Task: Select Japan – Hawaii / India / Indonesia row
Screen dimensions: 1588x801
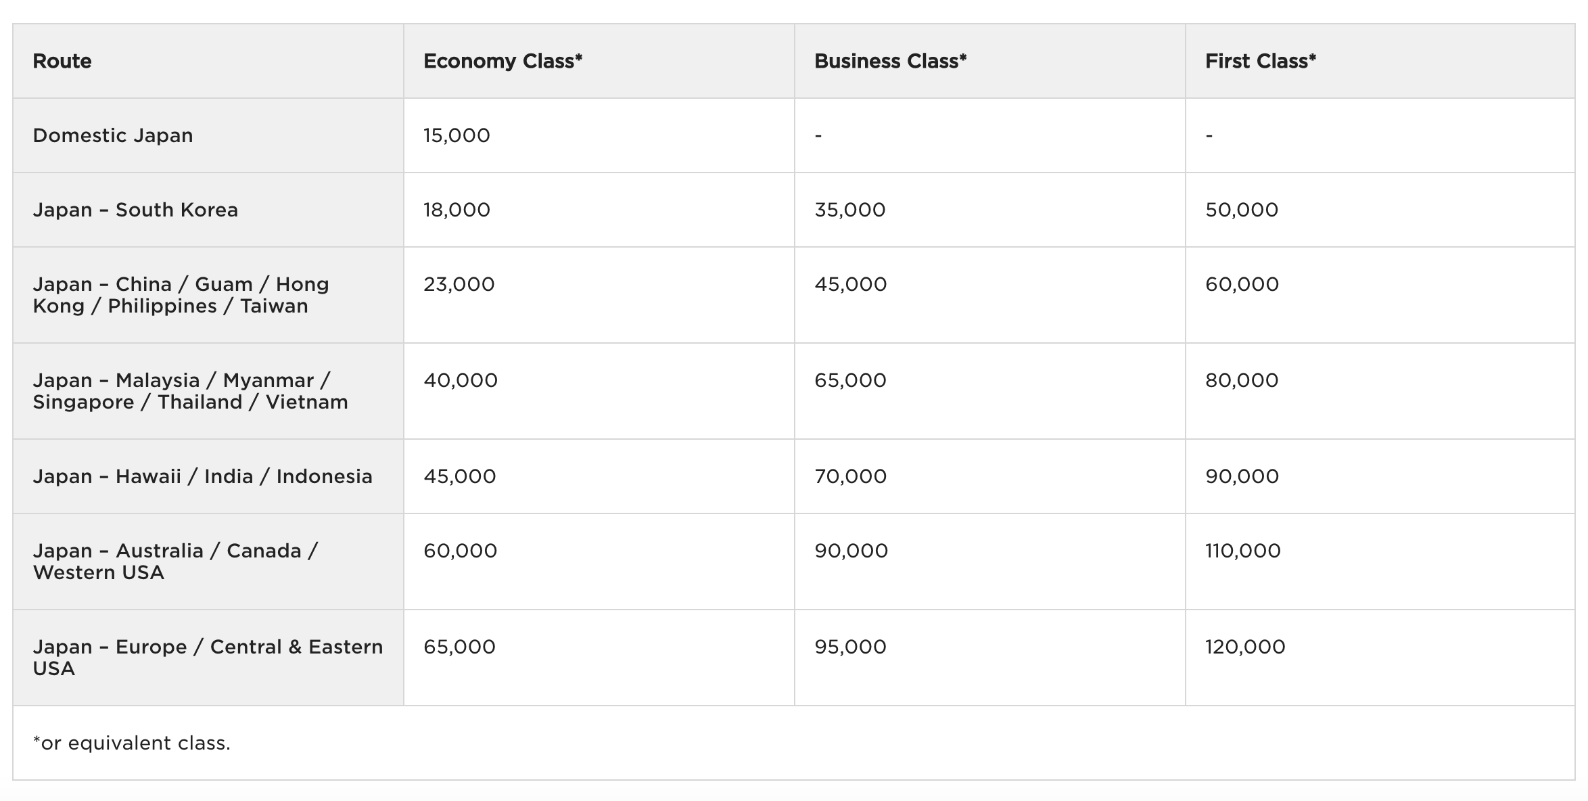Action: [202, 476]
